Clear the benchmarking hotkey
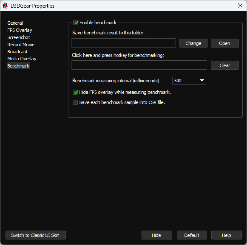The height and width of the screenshot is (245, 247). (225, 65)
